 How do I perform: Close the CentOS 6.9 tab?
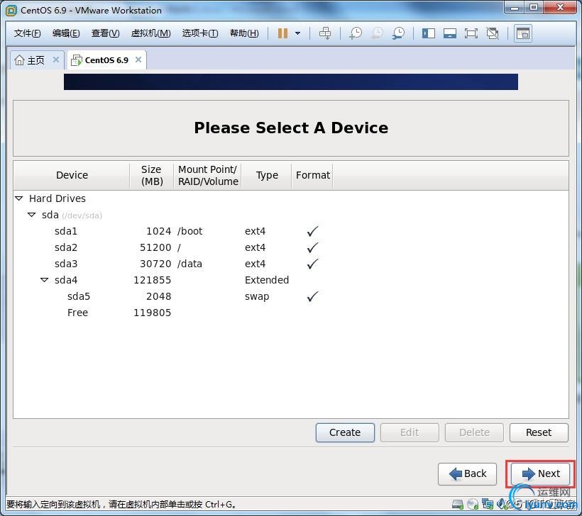pyautogui.click(x=138, y=60)
